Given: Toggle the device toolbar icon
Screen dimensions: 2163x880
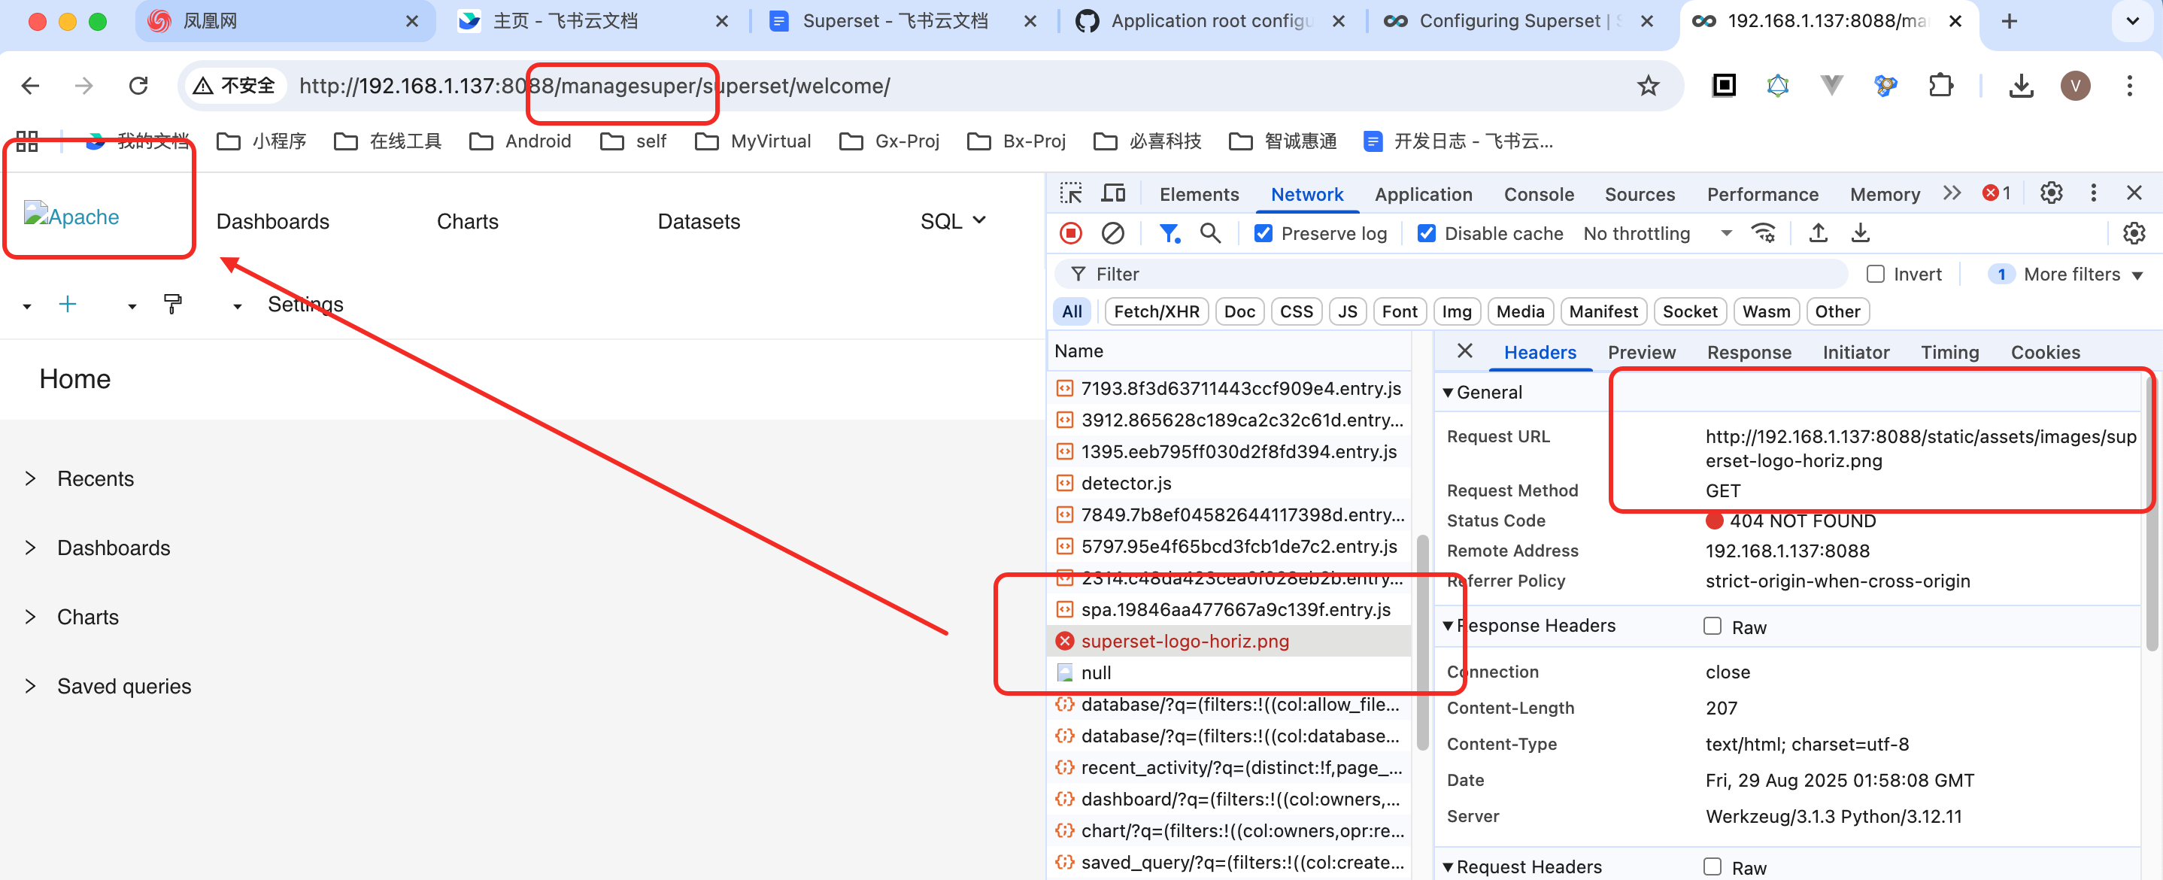Looking at the screenshot, I should pos(1113,193).
